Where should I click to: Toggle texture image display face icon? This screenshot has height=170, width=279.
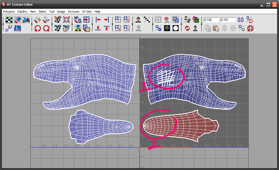point(138,20)
